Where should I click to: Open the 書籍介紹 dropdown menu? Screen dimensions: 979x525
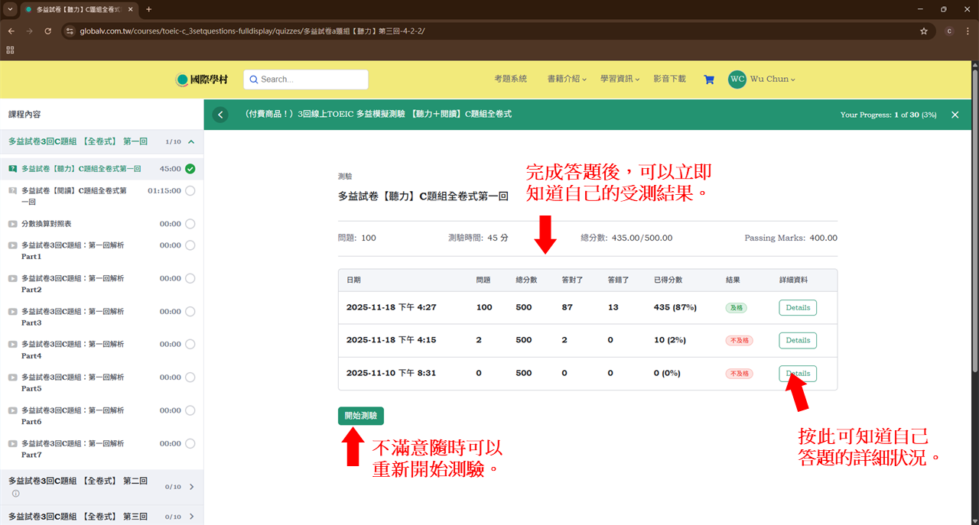coord(567,79)
